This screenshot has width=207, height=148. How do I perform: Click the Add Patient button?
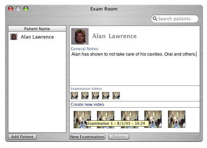(22, 137)
